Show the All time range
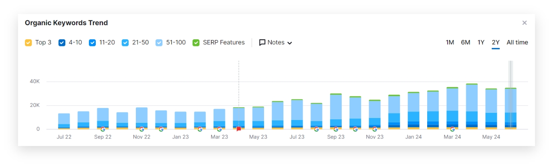This screenshot has height=168, width=553. pos(517,42)
